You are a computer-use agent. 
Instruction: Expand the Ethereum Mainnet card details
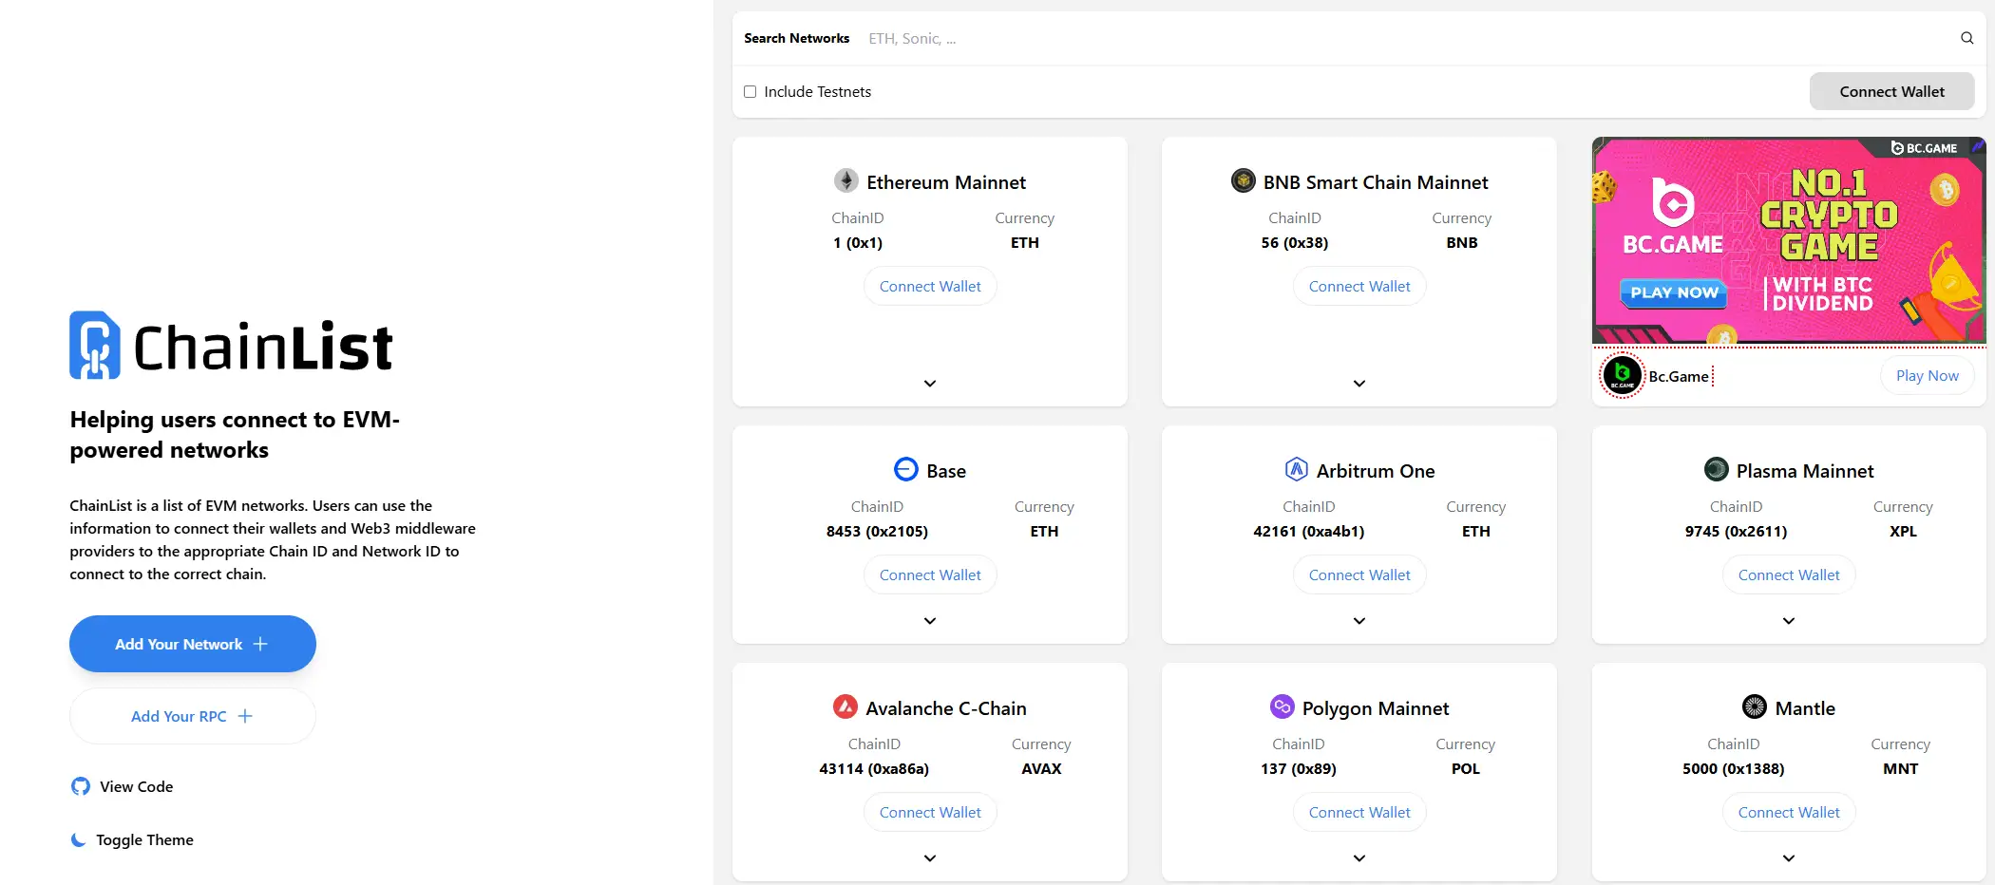tap(929, 384)
